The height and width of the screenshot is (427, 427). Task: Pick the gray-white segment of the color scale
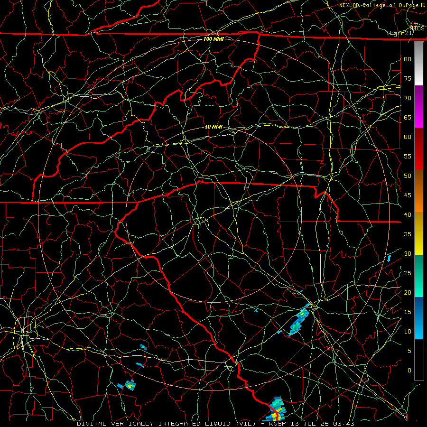pyautogui.click(x=419, y=64)
